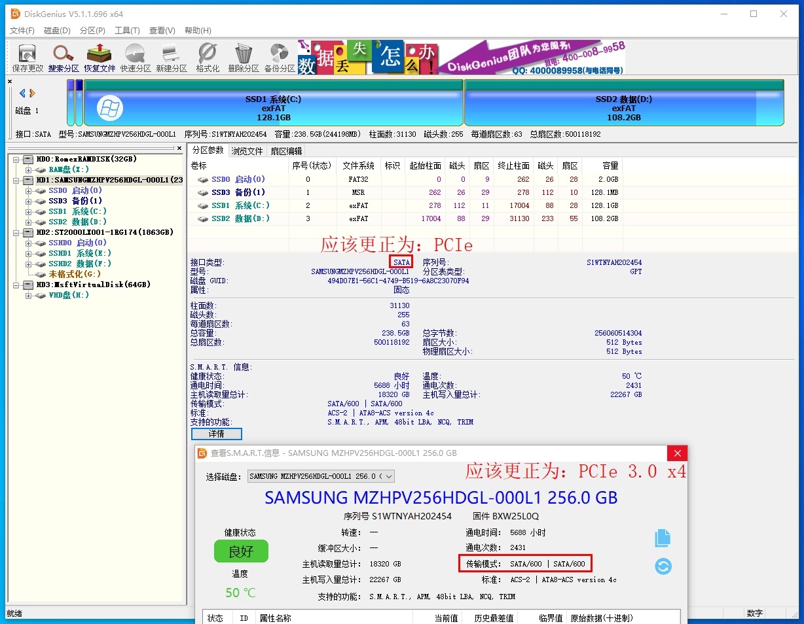Open the 帮助(H) menu
804x624 pixels.
click(198, 30)
